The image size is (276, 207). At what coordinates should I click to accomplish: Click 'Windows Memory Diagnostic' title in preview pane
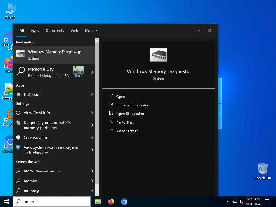158,71
